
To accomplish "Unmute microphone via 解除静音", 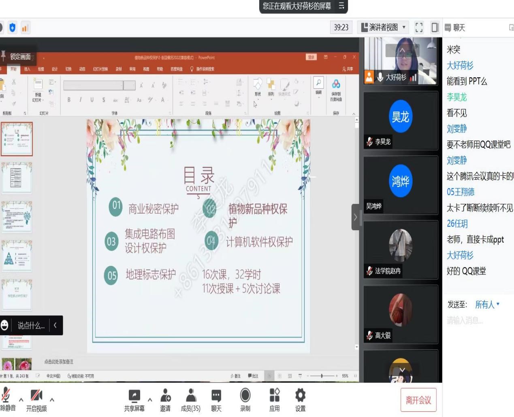I will click(6, 396).
